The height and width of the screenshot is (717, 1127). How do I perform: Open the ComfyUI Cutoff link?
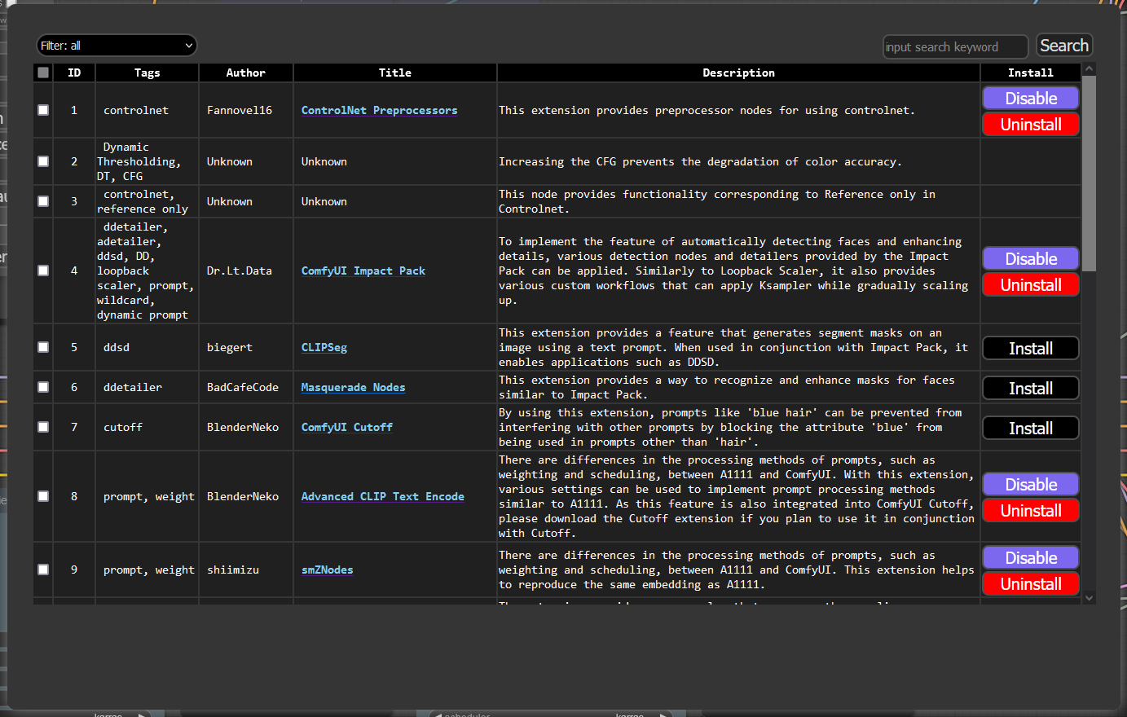click(346, 426)
